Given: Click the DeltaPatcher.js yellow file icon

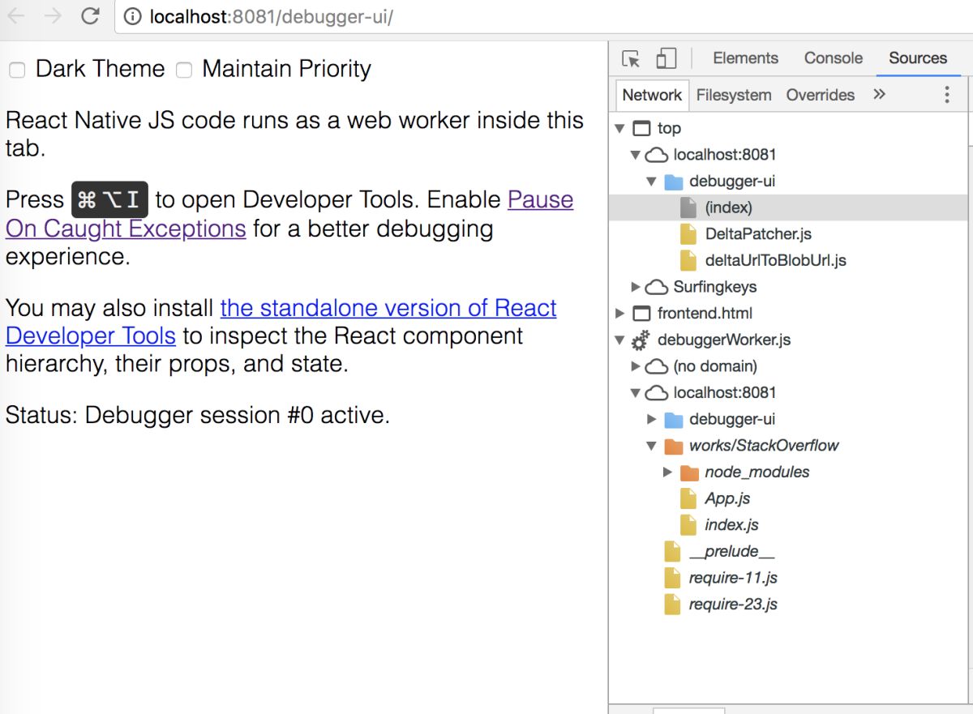Looking at the screenshot, I should [688, 234].
